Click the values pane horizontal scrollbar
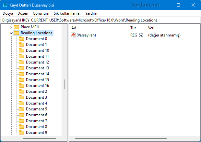Screen dimensions: 201x142 click(x=134, y=139)
